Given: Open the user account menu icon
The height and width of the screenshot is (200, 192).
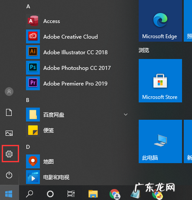Looking at the screenshot, I should pos(9,92).
